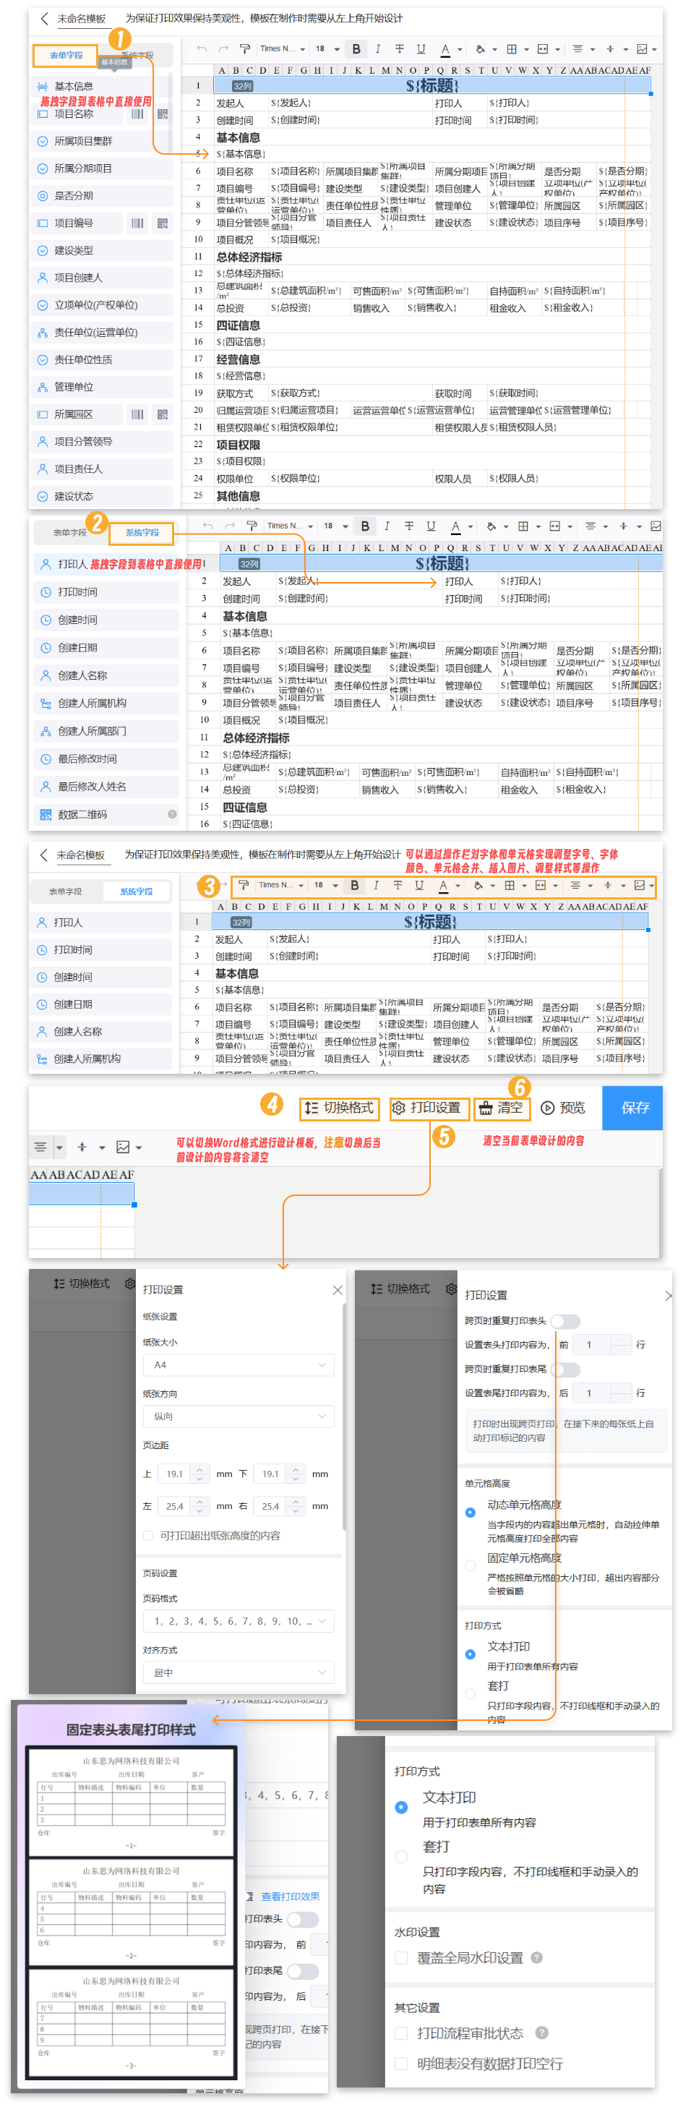Click help icon next to 覆盖全局水印设置
Screen dimensions: 683x2107
[x=536, y=1957]
